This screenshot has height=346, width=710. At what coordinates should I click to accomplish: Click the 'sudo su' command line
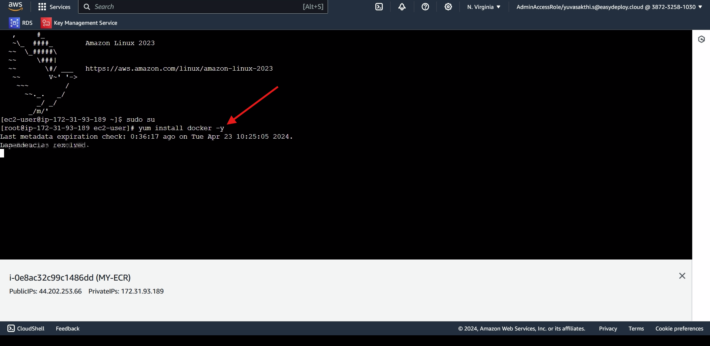click(78, 119)
